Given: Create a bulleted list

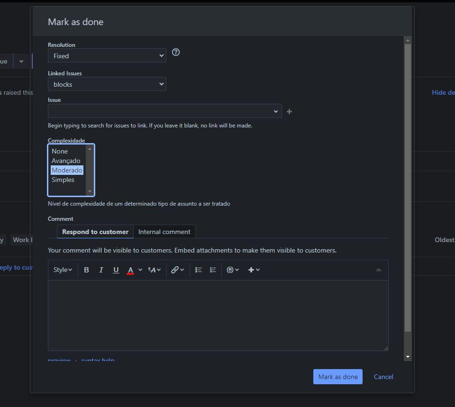Looking at the screenshot, I should pos(198,270).
